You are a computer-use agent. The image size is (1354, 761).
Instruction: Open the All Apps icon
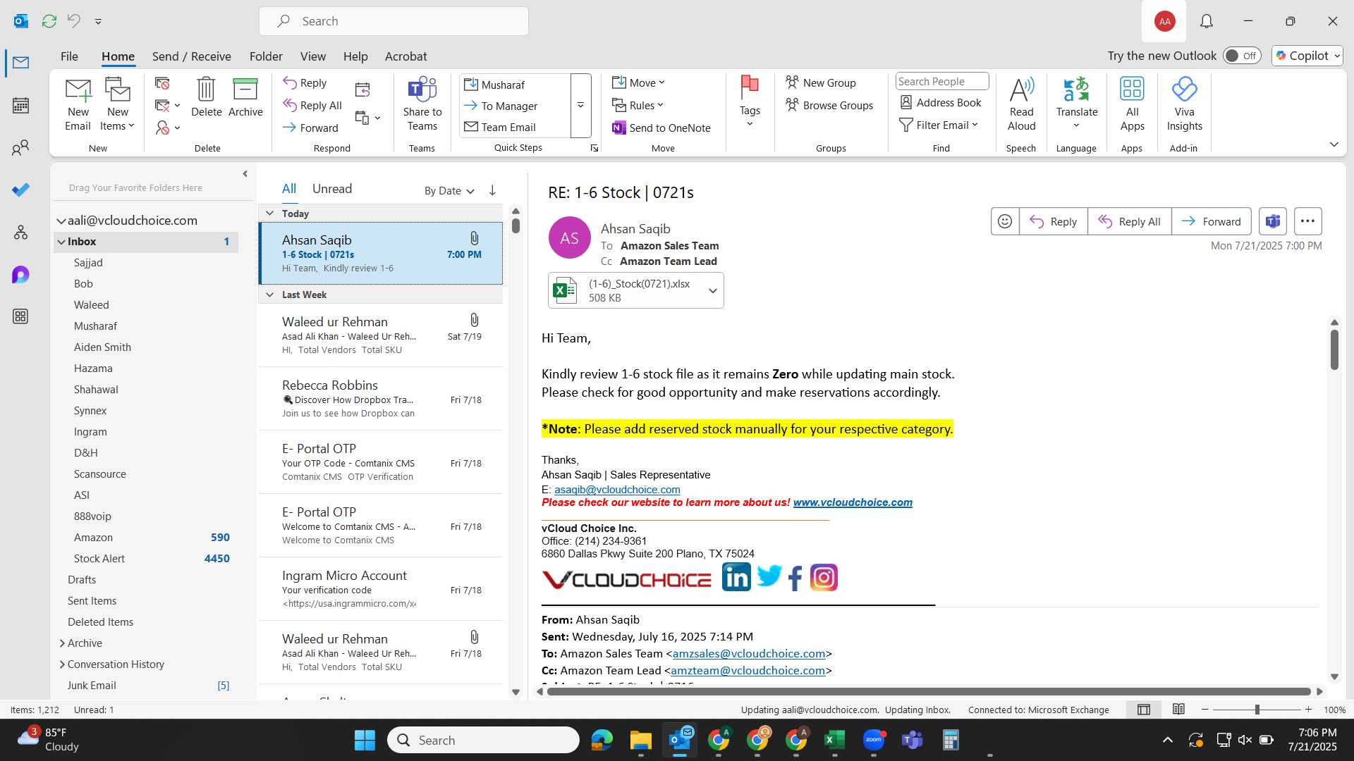tap(1132, 104)
